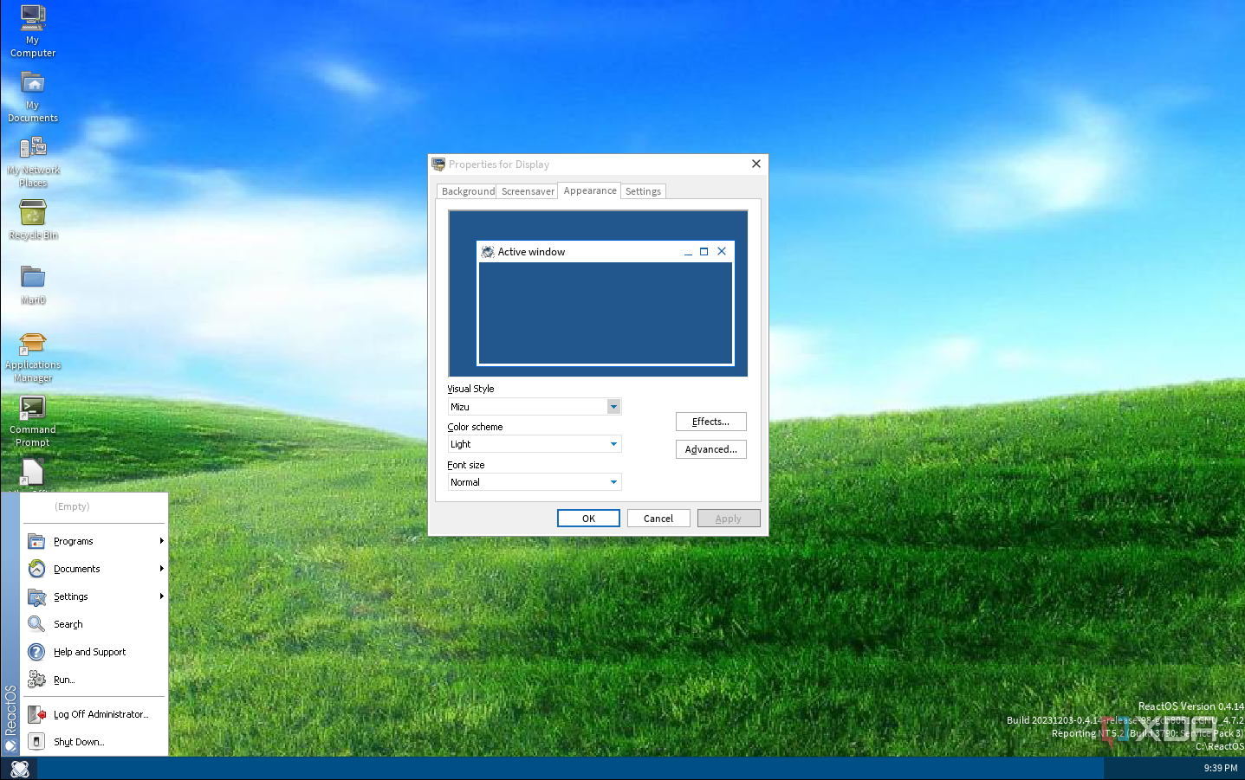
Task: Open the Settings tab in Display Properties
Action: 643,191
